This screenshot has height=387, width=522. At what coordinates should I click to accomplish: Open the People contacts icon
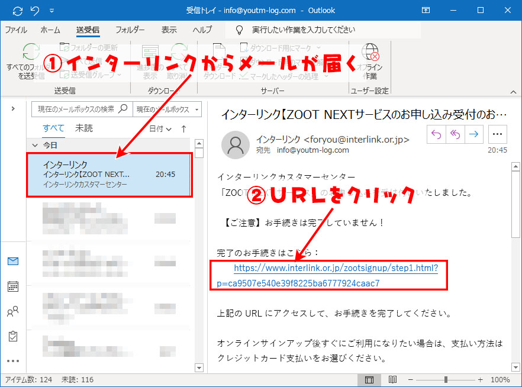pyautogui.click(x=13, y=311)
